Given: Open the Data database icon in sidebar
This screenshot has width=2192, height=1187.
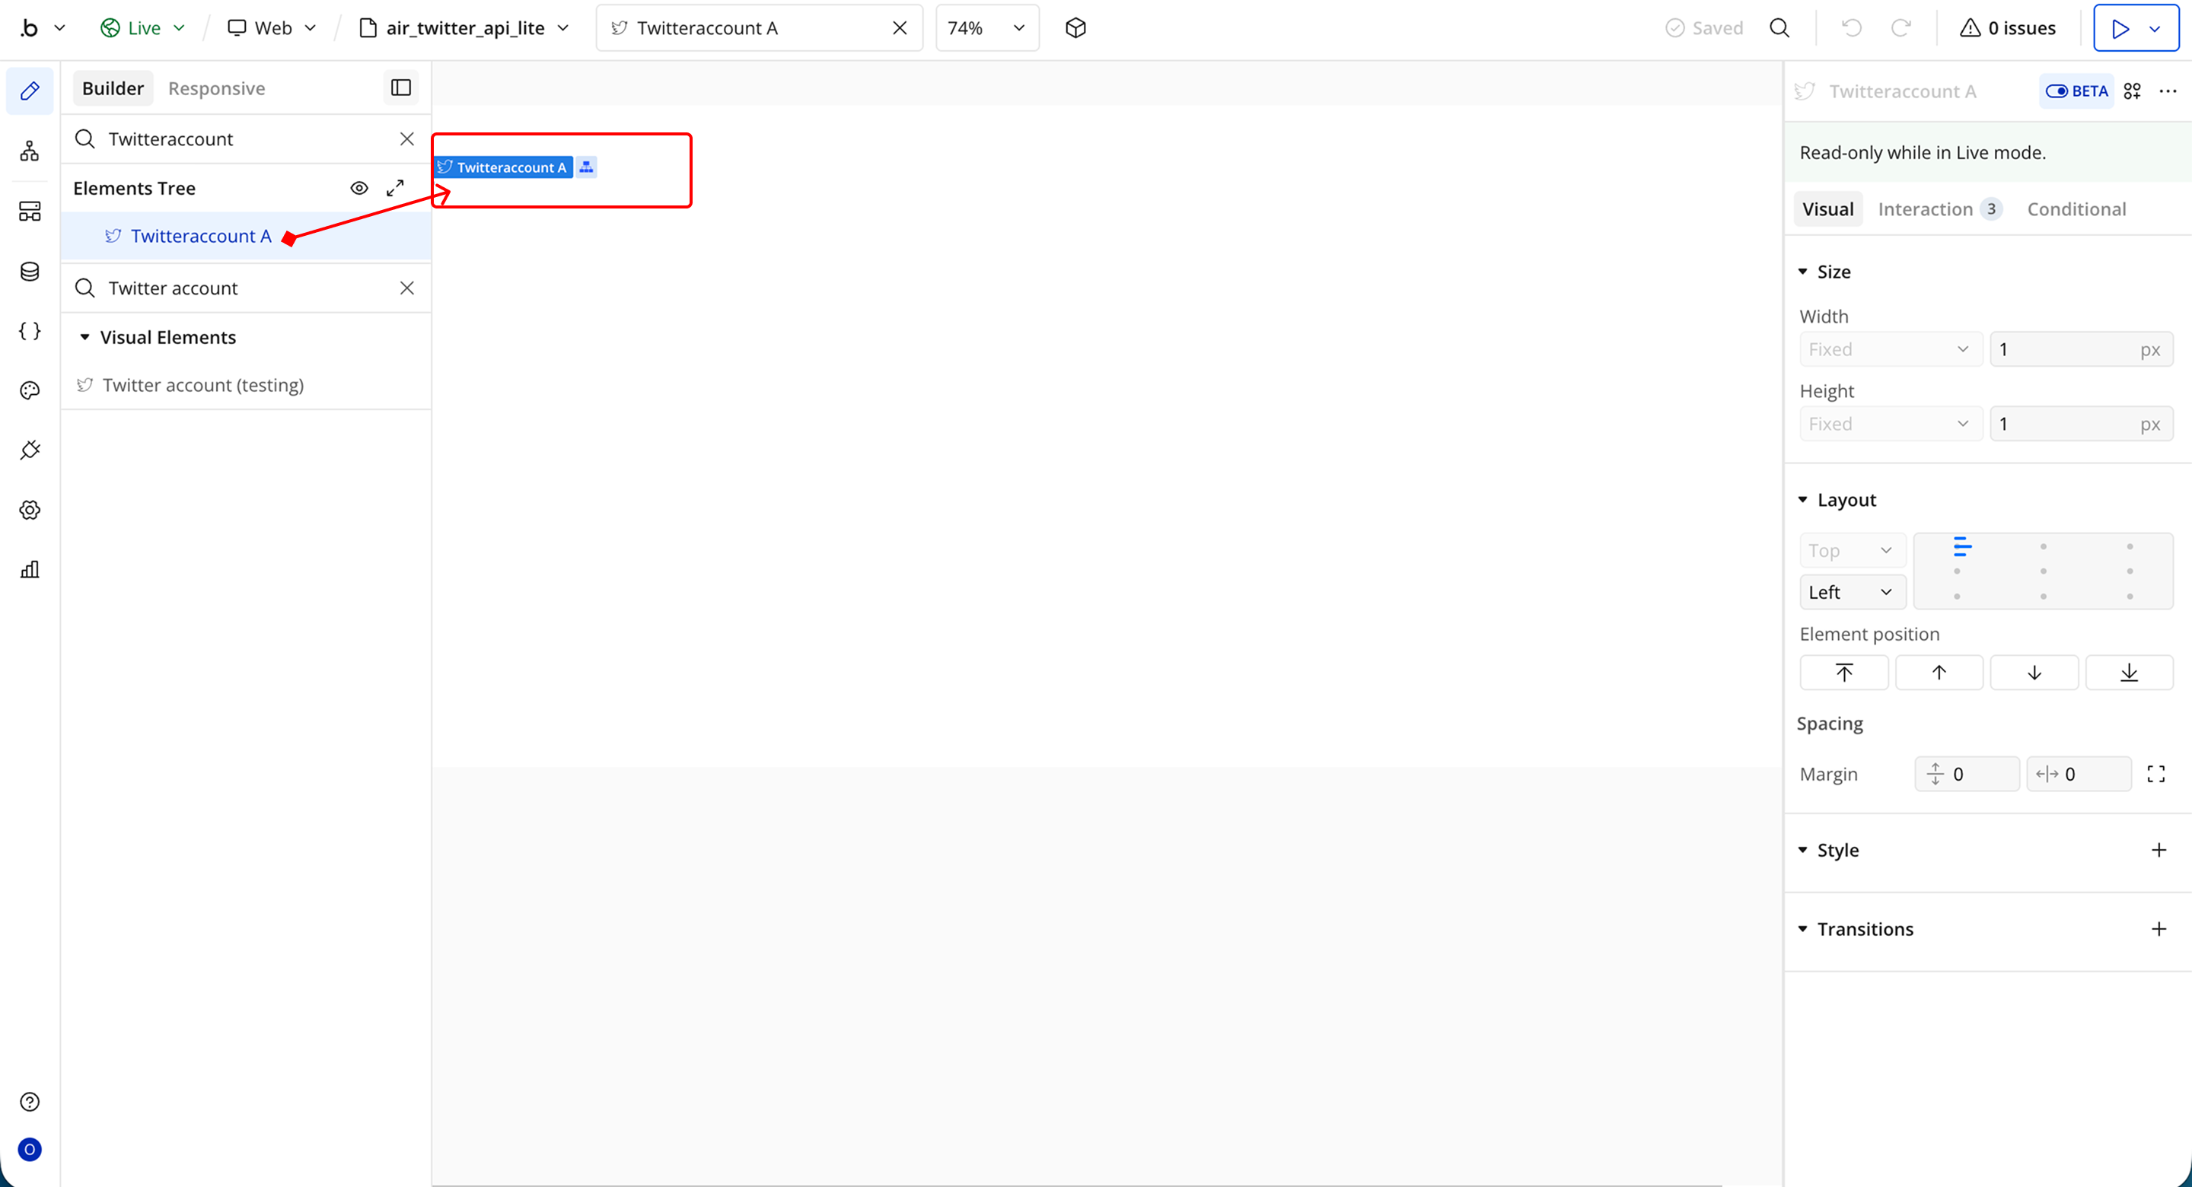Looking at the screenshot, I should pyautogui.click(x=30, y=272).
